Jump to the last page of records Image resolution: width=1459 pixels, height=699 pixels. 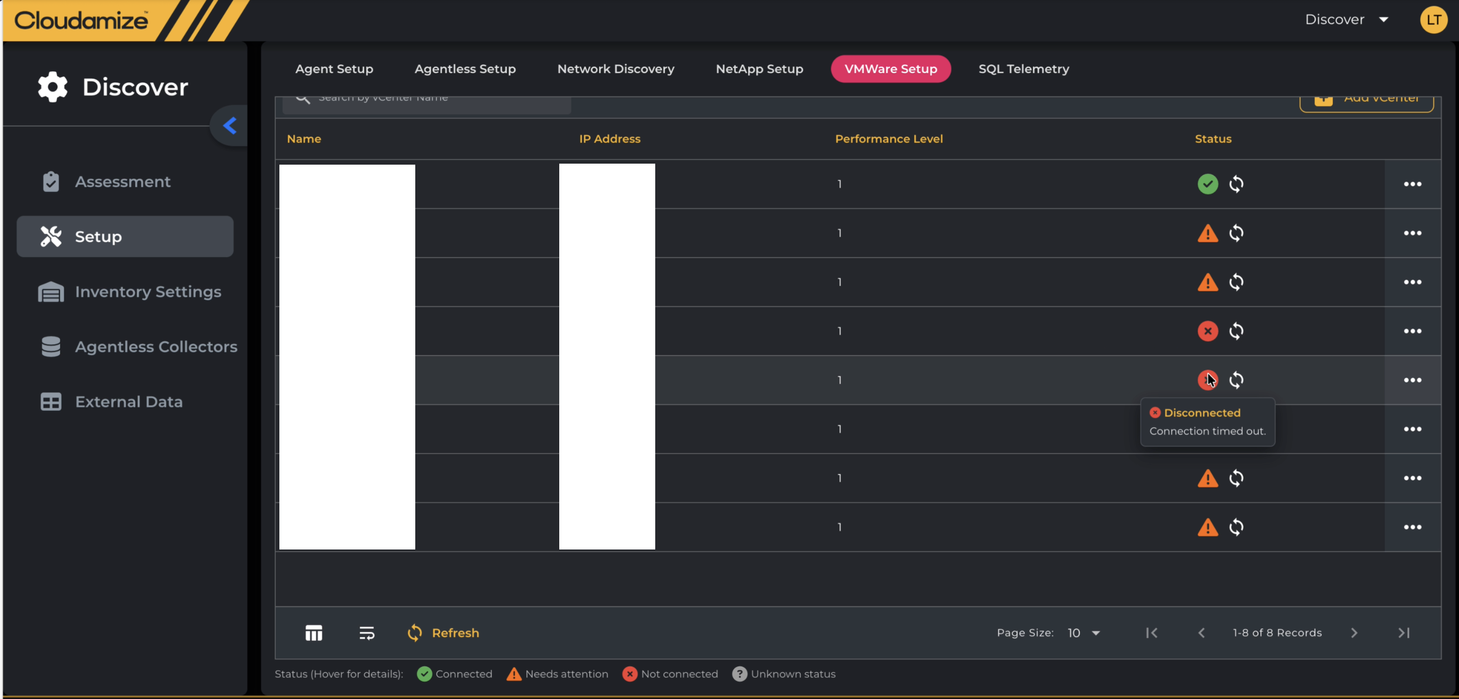pos(1404,633)
